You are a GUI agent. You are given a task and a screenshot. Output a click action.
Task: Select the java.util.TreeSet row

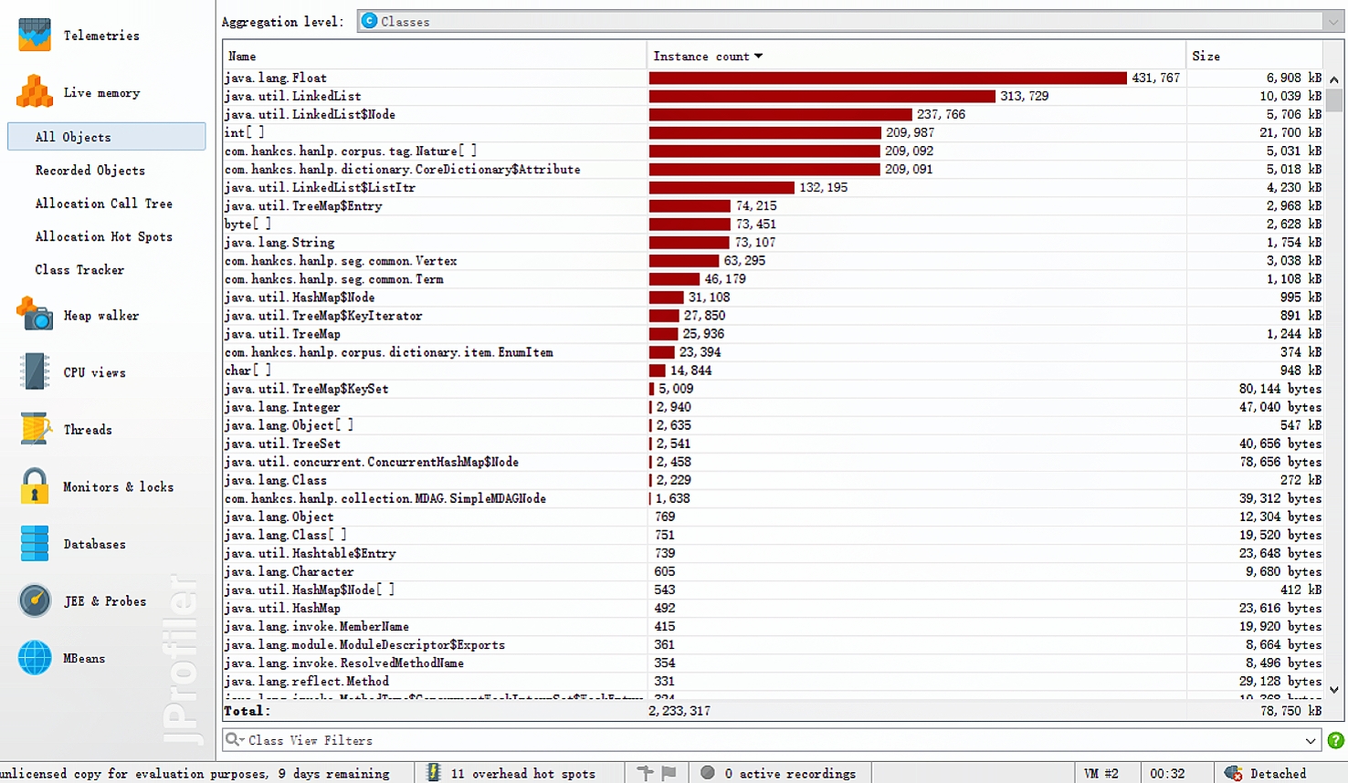click(x=774, y=444)
